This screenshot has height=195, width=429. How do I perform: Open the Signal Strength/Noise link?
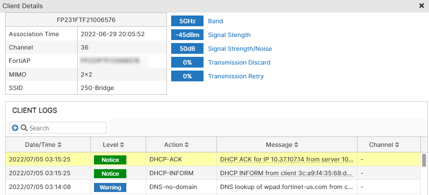click(x=240, y=49)
